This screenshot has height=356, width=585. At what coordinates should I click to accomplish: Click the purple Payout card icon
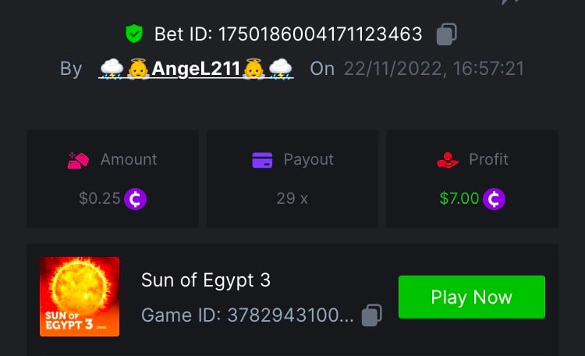[x=262, y=160]
